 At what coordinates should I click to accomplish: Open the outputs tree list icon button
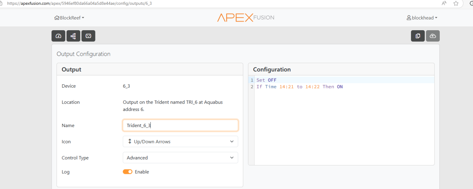point(73,36)
